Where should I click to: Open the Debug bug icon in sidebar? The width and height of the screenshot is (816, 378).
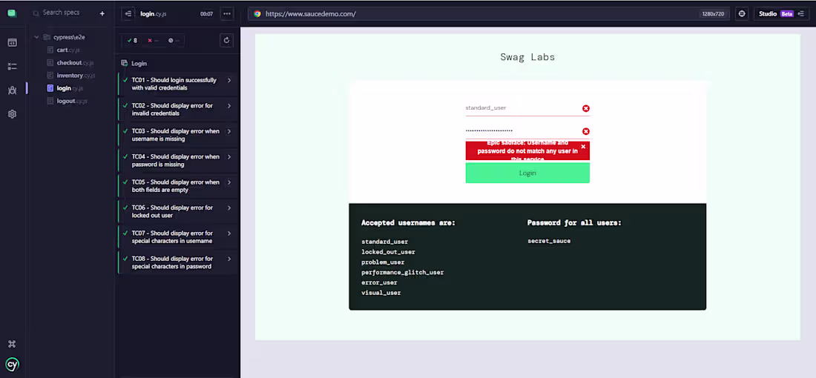(12, 90)
